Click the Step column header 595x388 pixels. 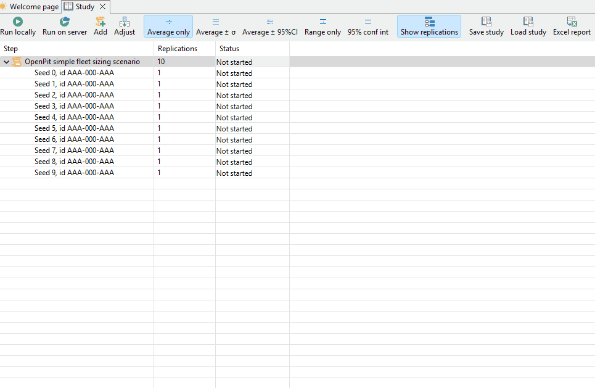coord(76,49)
